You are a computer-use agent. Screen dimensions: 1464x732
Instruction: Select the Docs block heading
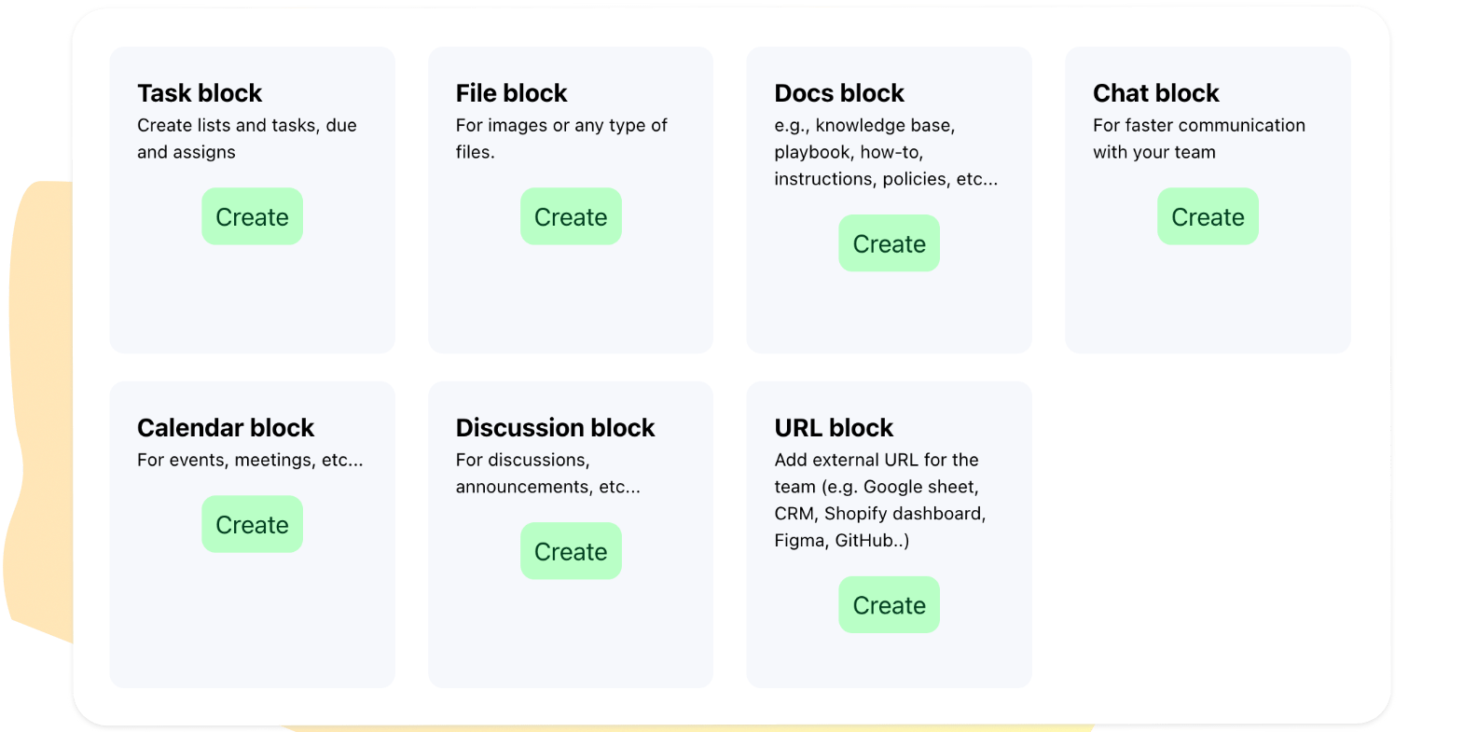(839, 93)
